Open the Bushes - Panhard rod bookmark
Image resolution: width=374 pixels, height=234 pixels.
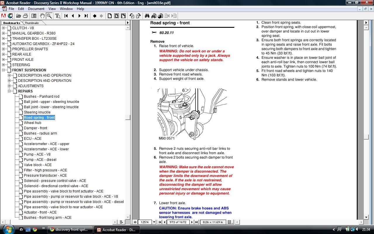41,97
